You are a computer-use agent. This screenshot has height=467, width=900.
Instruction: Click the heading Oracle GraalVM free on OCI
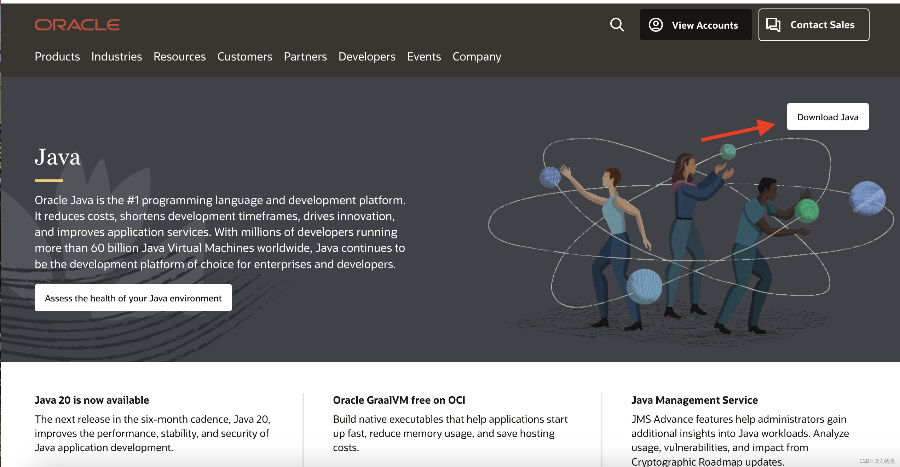399,400
